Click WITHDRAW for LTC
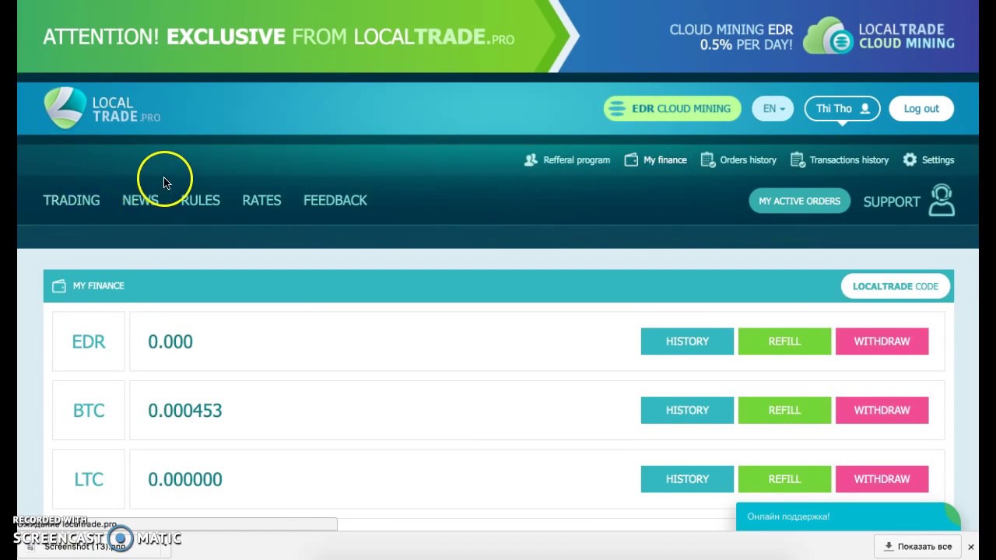Screen dimensions: 996x560 coord(882,479)
